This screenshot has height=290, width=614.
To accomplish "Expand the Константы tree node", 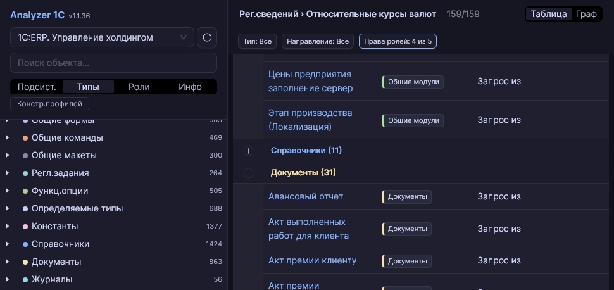I will (8, 226).
